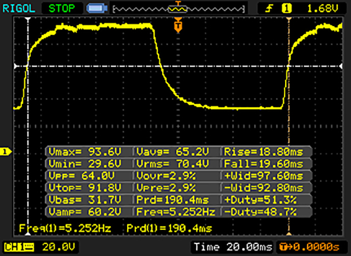351x256 pixels.
Task: Click the Vavg= 65.2V measurement
Action: coord(173,152)
